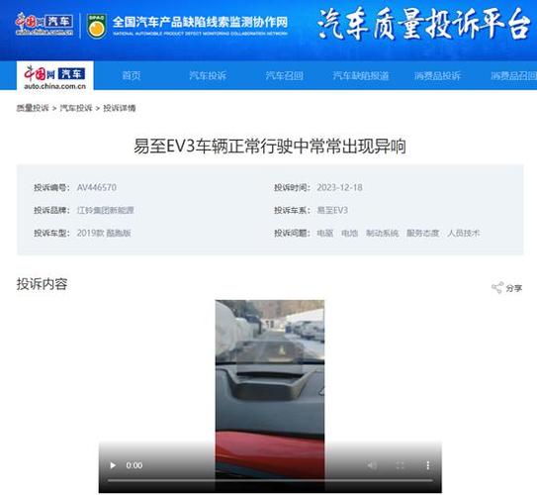Image resolution: width=537 pixels, height=495 pixels.
Task: Open the 汽车投诉 nav tab
Action: point(208,75)
